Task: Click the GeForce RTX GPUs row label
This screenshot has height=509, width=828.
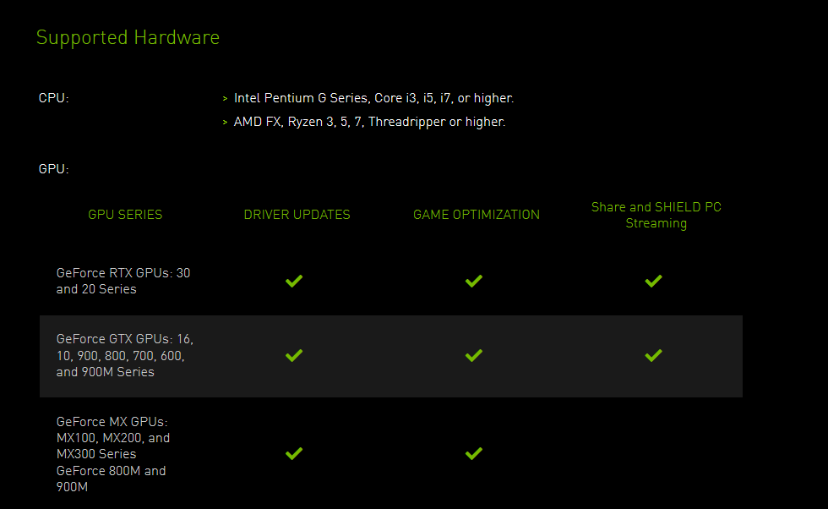Action: (x=123, y=281)
